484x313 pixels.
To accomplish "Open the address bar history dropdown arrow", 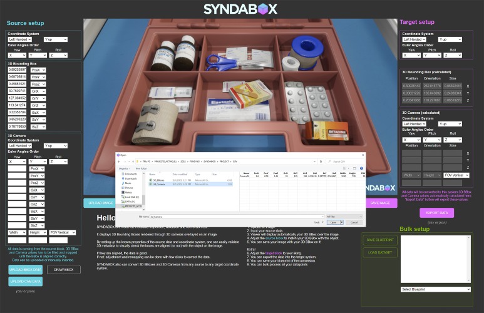I will click(x=314, y=162).
